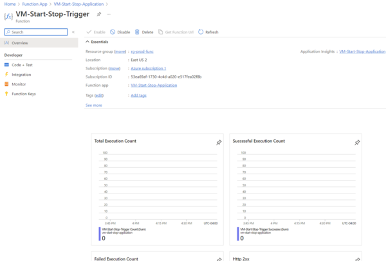Viewport: 386px width, 261px height.
Task: Click move link next to Subscription
Action: [115, 68]
